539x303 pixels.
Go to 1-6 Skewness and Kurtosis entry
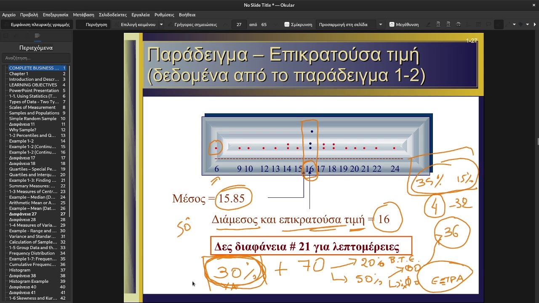pyautogui.click(x=37, y=298)
